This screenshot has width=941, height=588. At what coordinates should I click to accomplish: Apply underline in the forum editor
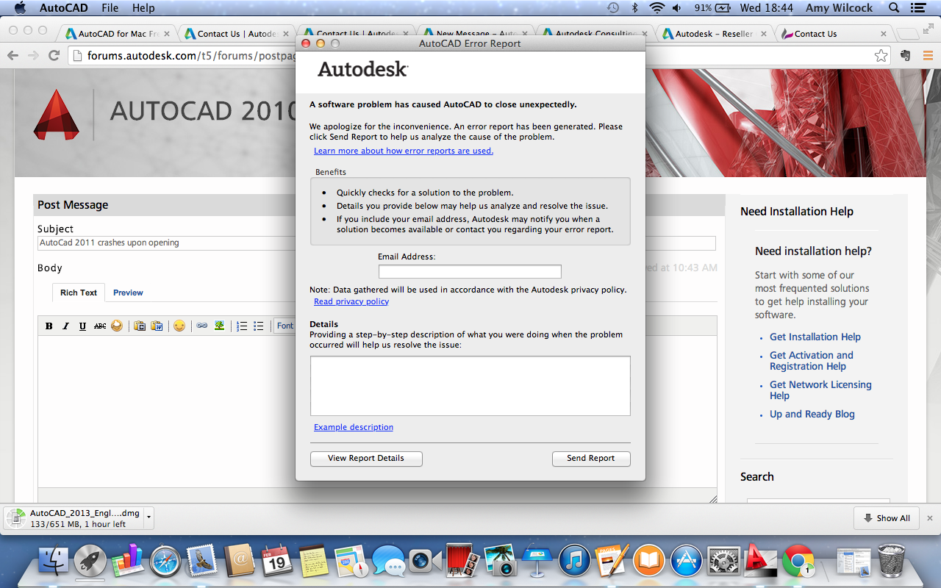[82, 326]
